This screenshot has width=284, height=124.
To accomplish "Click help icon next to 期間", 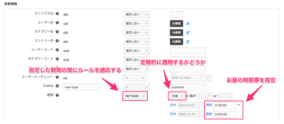I will click(57, 95).
